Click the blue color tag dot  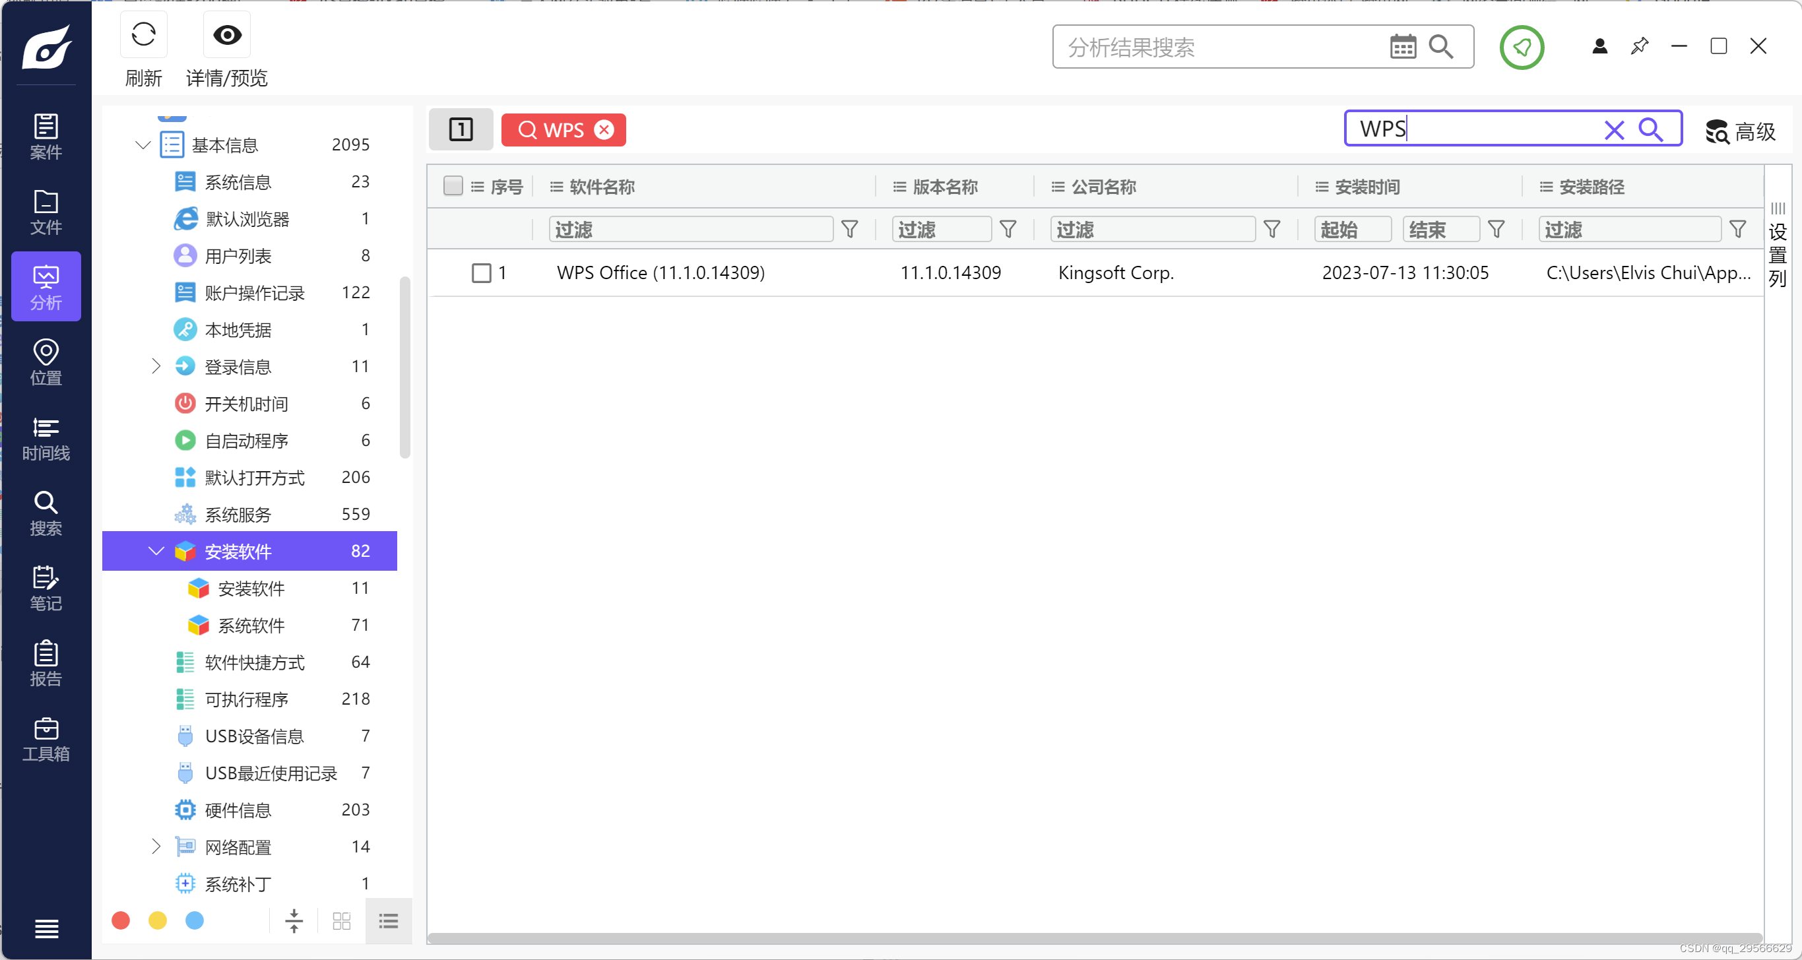(195, 921)
